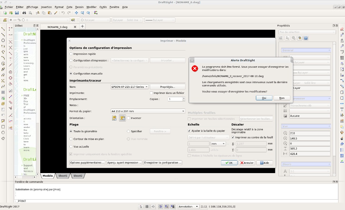Viewport: 345px width, 210px height.
Task: Click the Paste clipboard toolbar icon
Action: (50, 13)
